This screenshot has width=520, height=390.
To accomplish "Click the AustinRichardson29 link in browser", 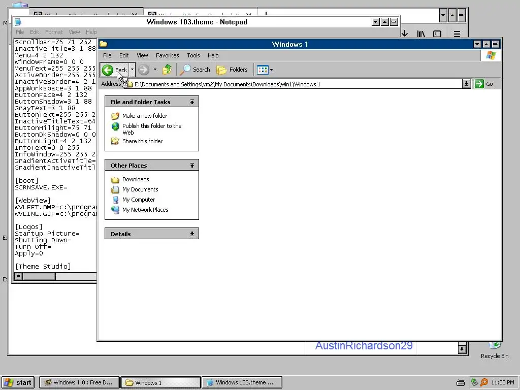I will tap(364, 345).
